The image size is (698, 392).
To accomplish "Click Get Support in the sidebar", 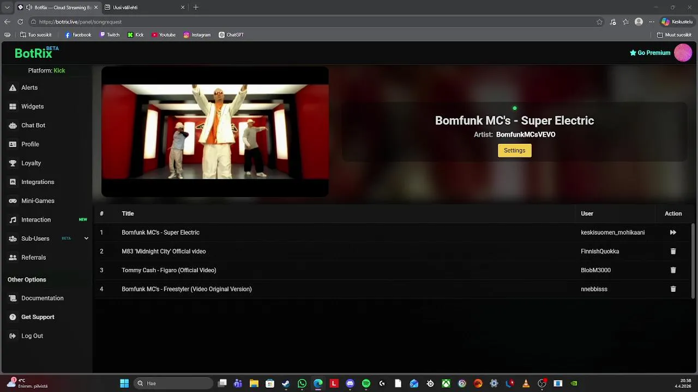I will (38, 317).
